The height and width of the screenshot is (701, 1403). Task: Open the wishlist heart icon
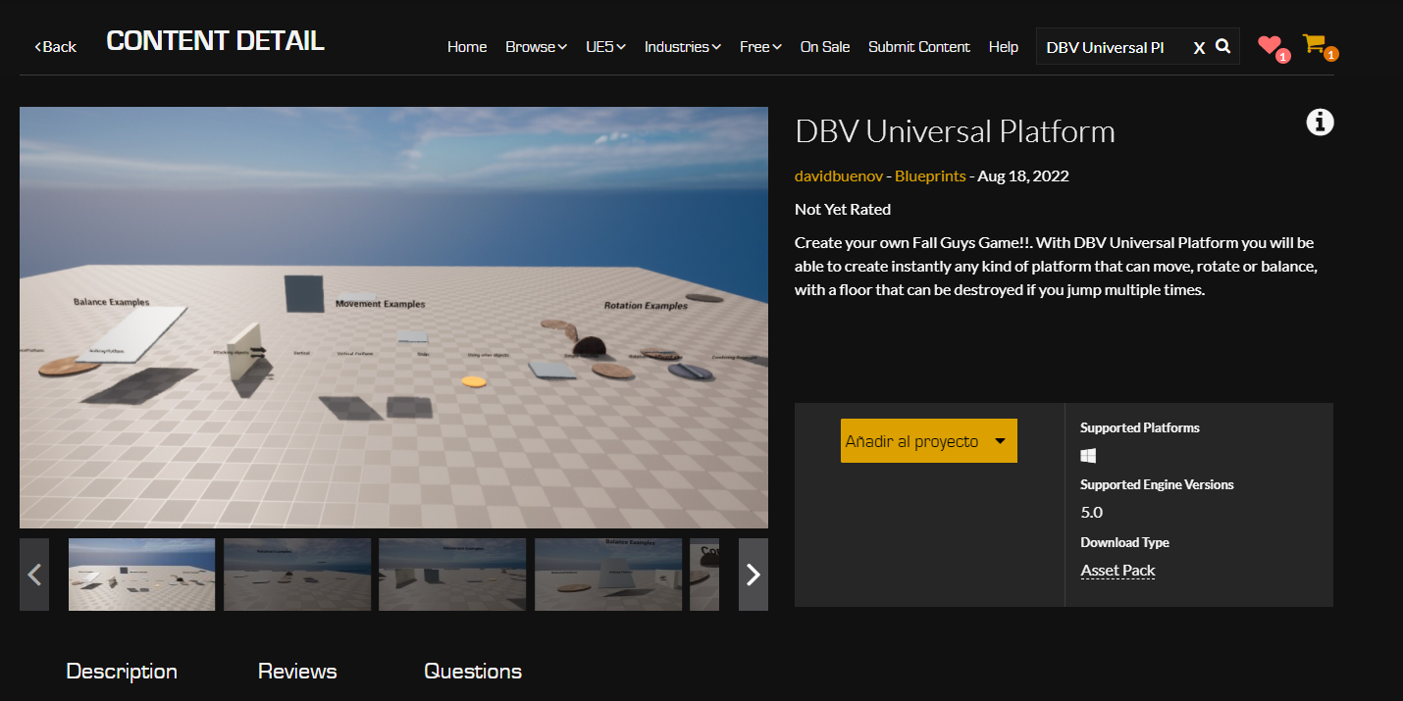coord(1270,44)
